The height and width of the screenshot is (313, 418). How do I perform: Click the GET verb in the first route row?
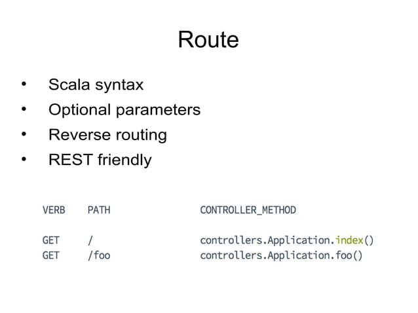(51, 240)
